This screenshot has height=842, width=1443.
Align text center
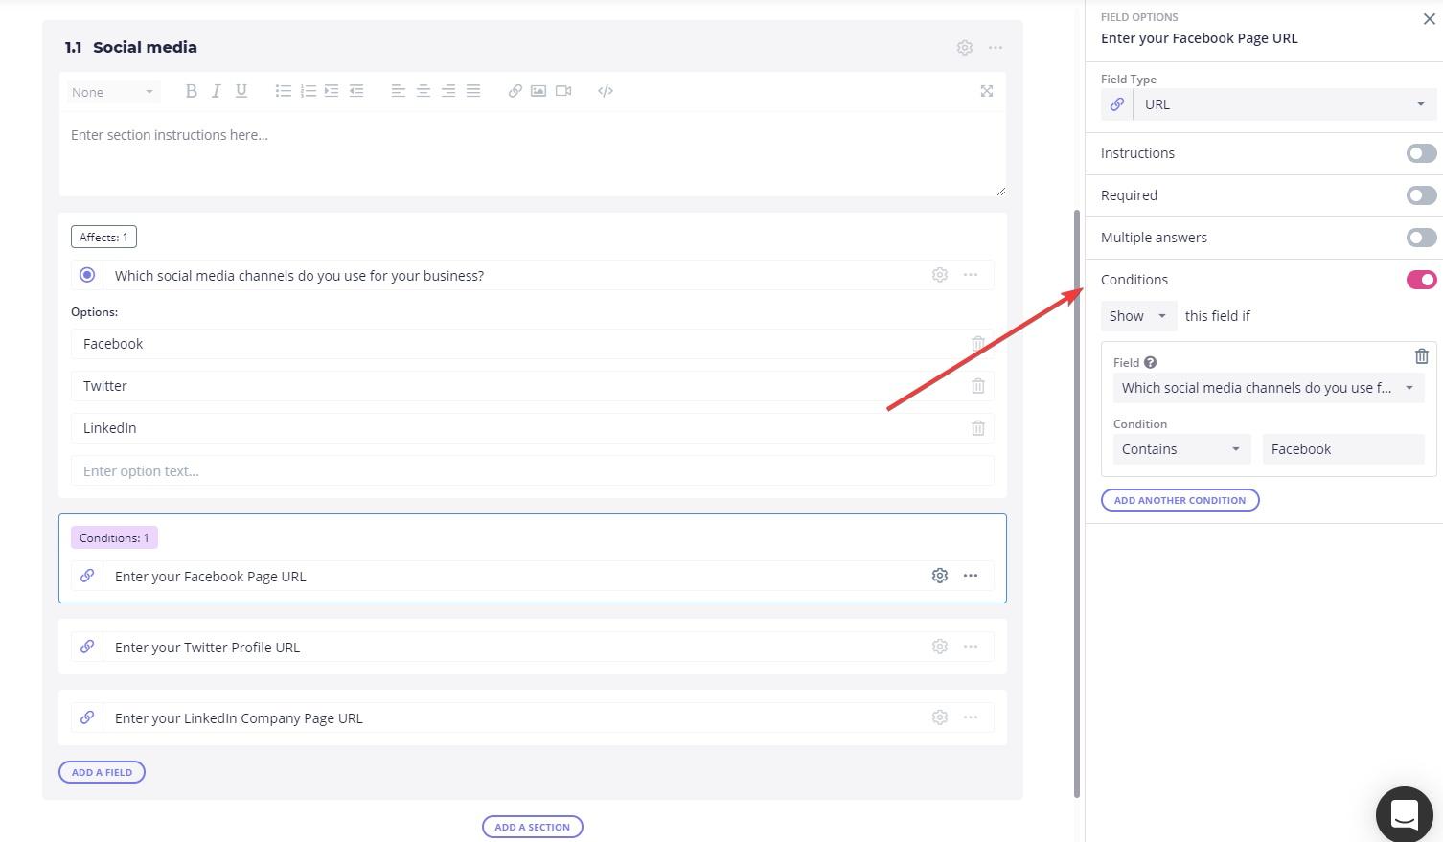[x=423, y=91]
